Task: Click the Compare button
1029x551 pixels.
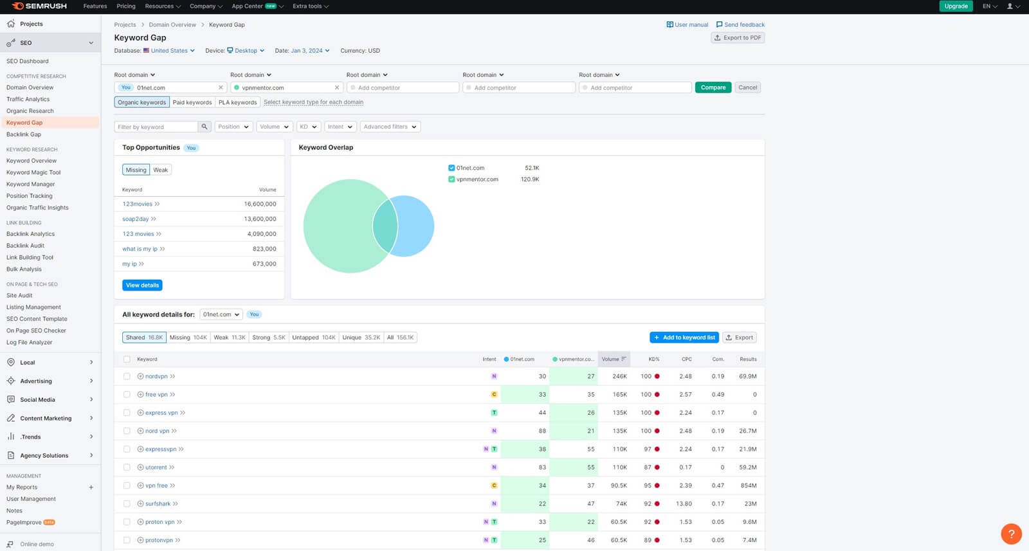Action: pyautogui.click(x=713, y=87)
